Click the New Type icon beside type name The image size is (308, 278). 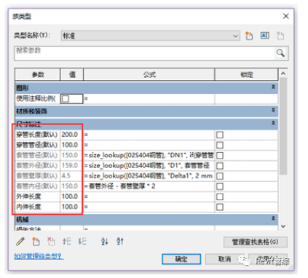(249, 36)
